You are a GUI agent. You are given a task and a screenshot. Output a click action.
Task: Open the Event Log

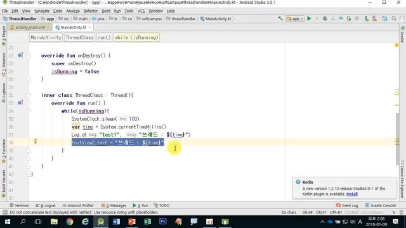pyautogui.click(x=347, y=205)
